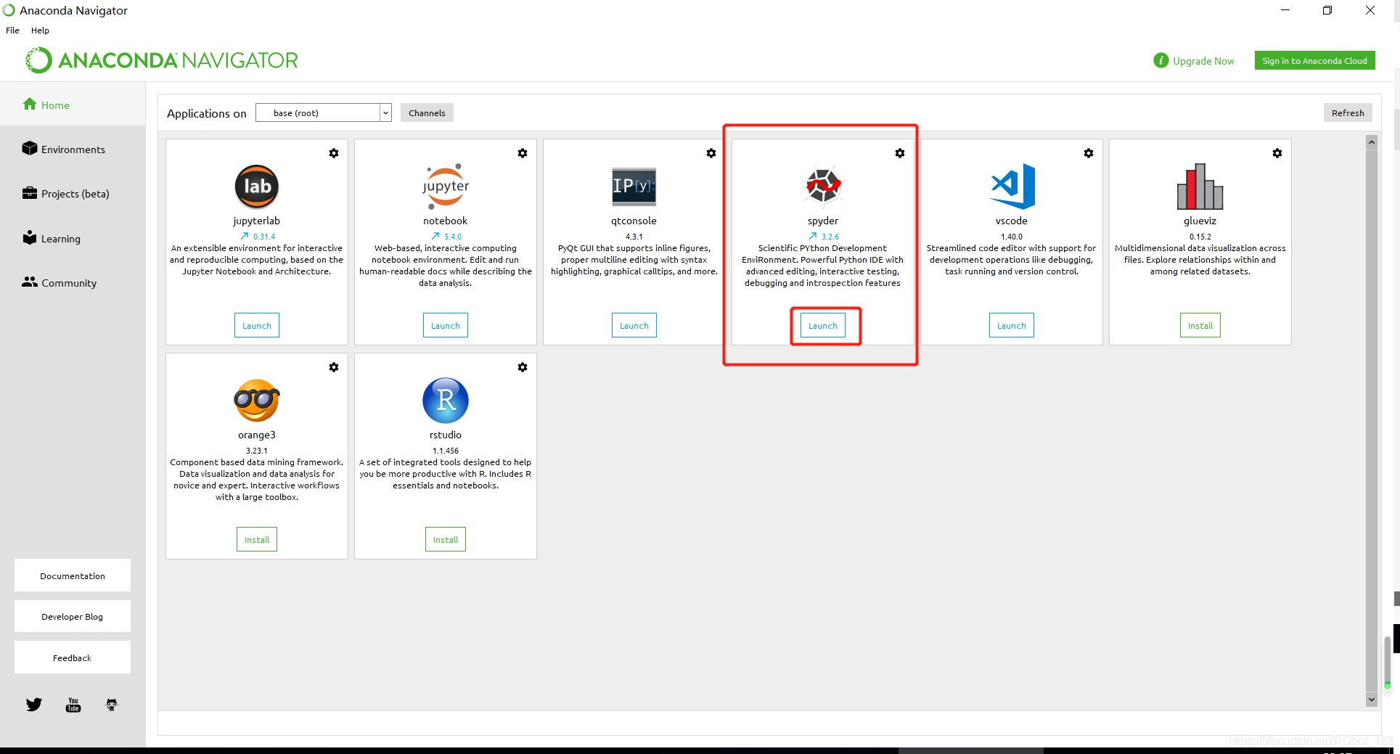Click notebook version 5.4.0 text
Image resolution: width=1400 pixels, height=754 pixels.
453,237
